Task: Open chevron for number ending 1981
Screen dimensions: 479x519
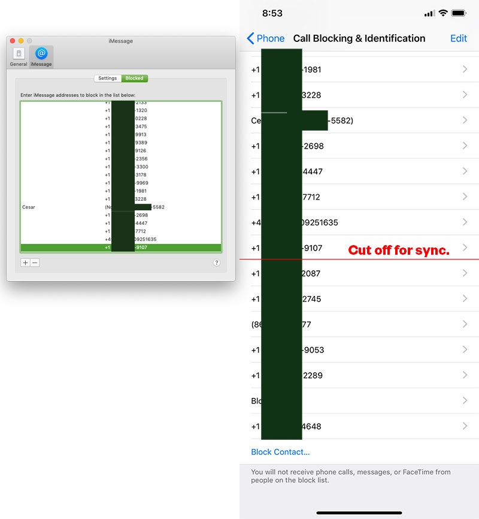Action: coord(465,69)
